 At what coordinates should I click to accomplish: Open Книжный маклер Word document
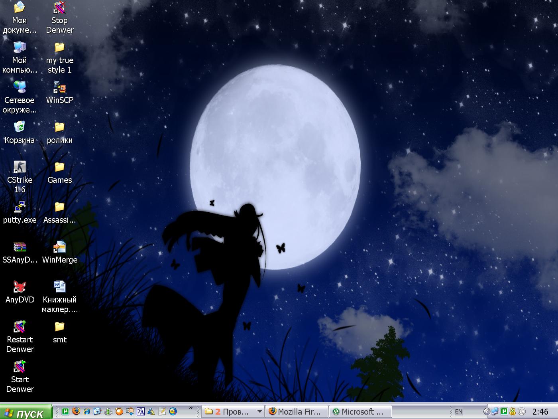(60, 297)
